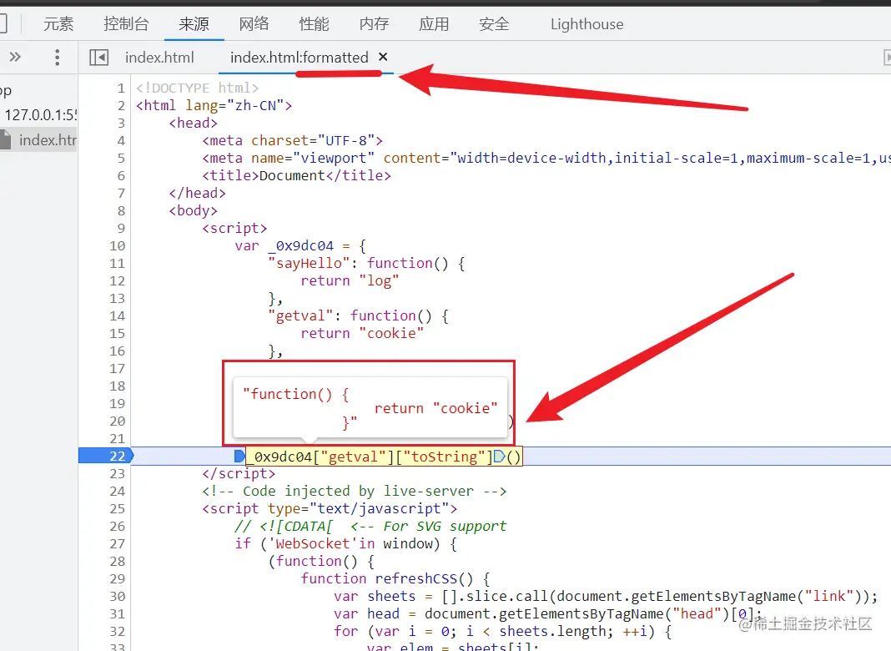
Task: Open the 元素 (Elements) panel tab
Action: 58,24
